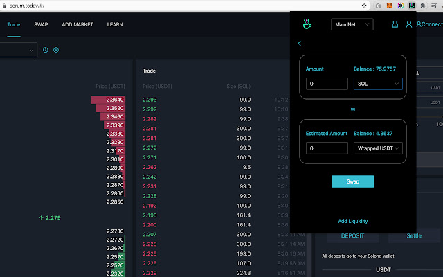This screenshot has height=277, width=443.
Task: Click the site padlock in address bar
Action: (x=4, y=6)
